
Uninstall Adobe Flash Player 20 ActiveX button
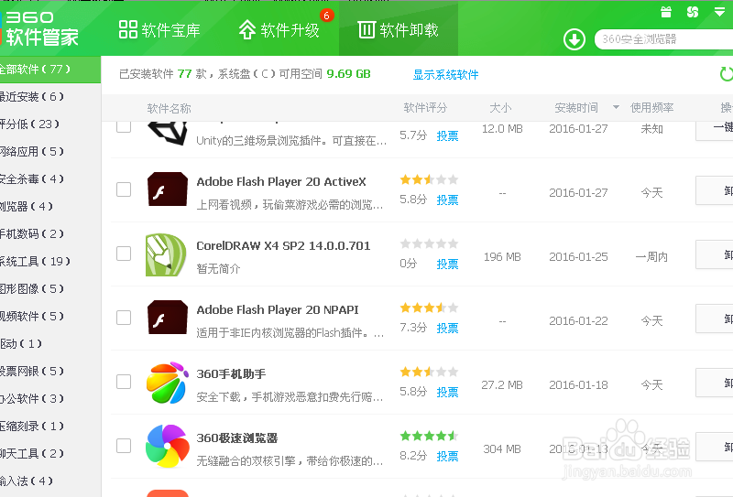click(x=715, y=190)
